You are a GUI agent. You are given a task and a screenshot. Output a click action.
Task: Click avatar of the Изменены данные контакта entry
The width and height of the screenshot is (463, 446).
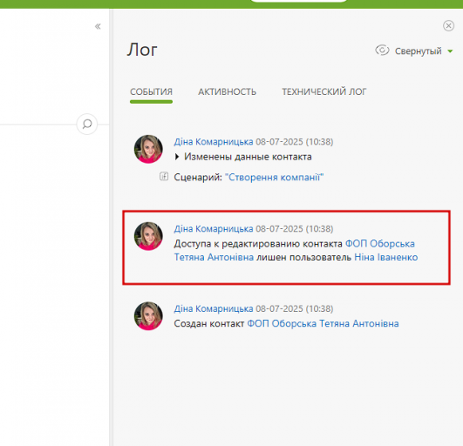coord(148,149)
